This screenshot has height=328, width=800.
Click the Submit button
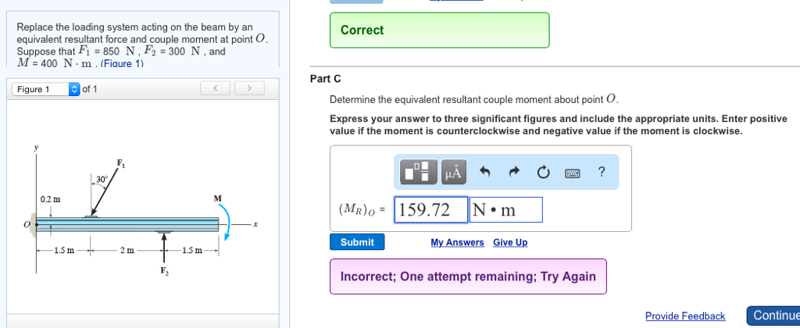357,242
